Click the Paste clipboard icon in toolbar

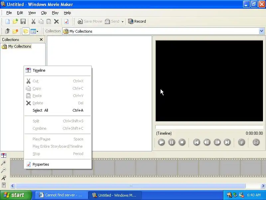point(49,21)
